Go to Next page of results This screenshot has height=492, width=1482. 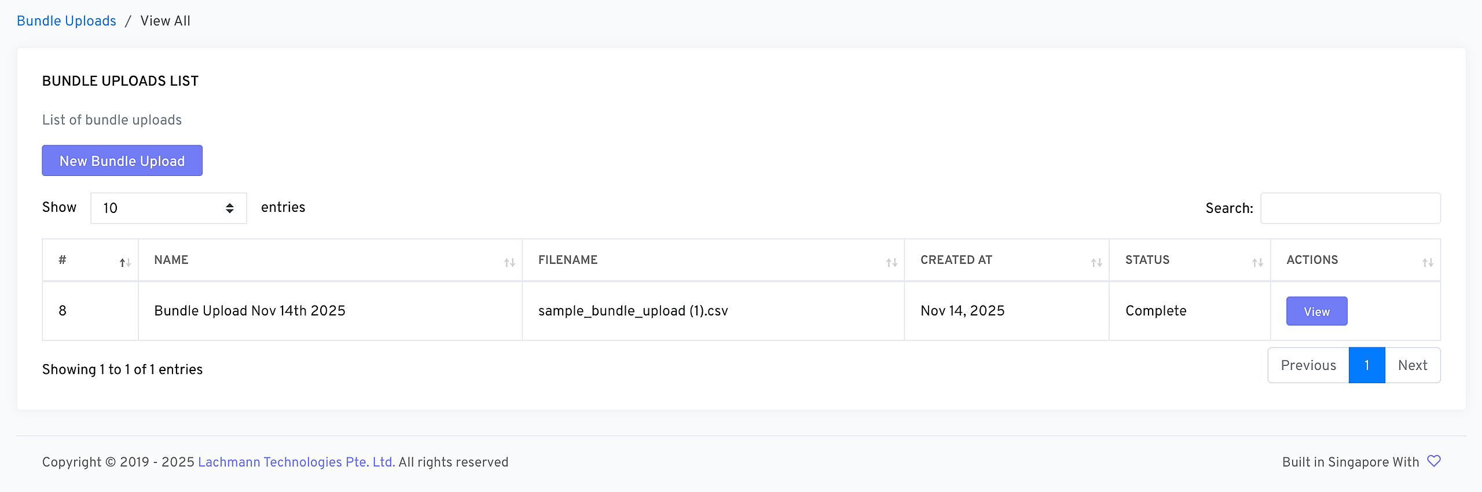[x=1413, y=365]
